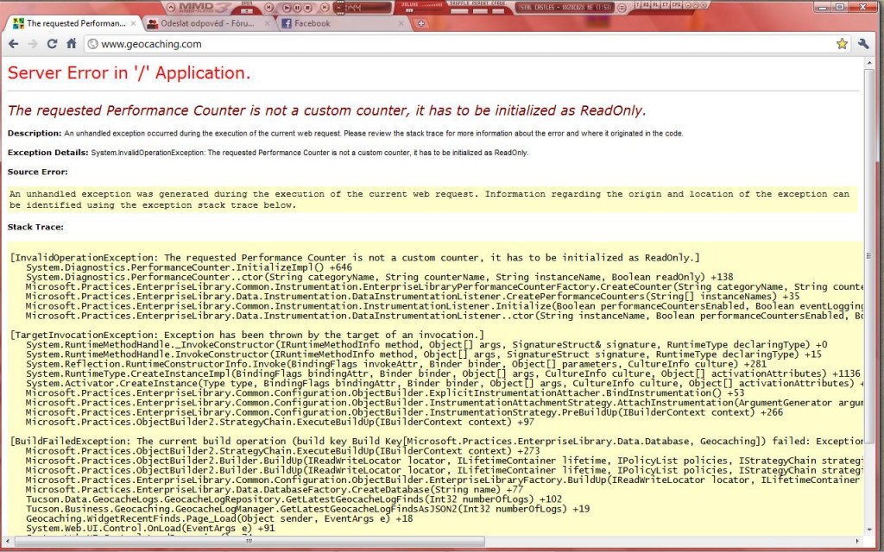Click the round menu button right of song title
Screen dimensions: 884x552
tap(622, 8)
